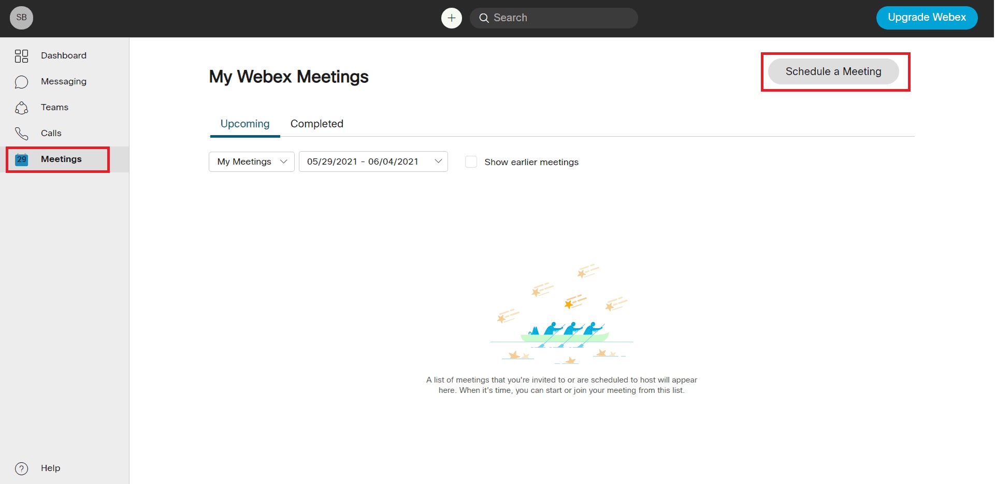Screen dimensions: 995x484
Task: Click the Meetings calendar icon
Action: pos(21,159)
